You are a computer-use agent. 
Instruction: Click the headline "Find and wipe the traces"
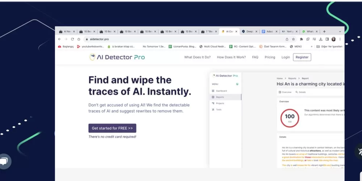coord(140,86)
